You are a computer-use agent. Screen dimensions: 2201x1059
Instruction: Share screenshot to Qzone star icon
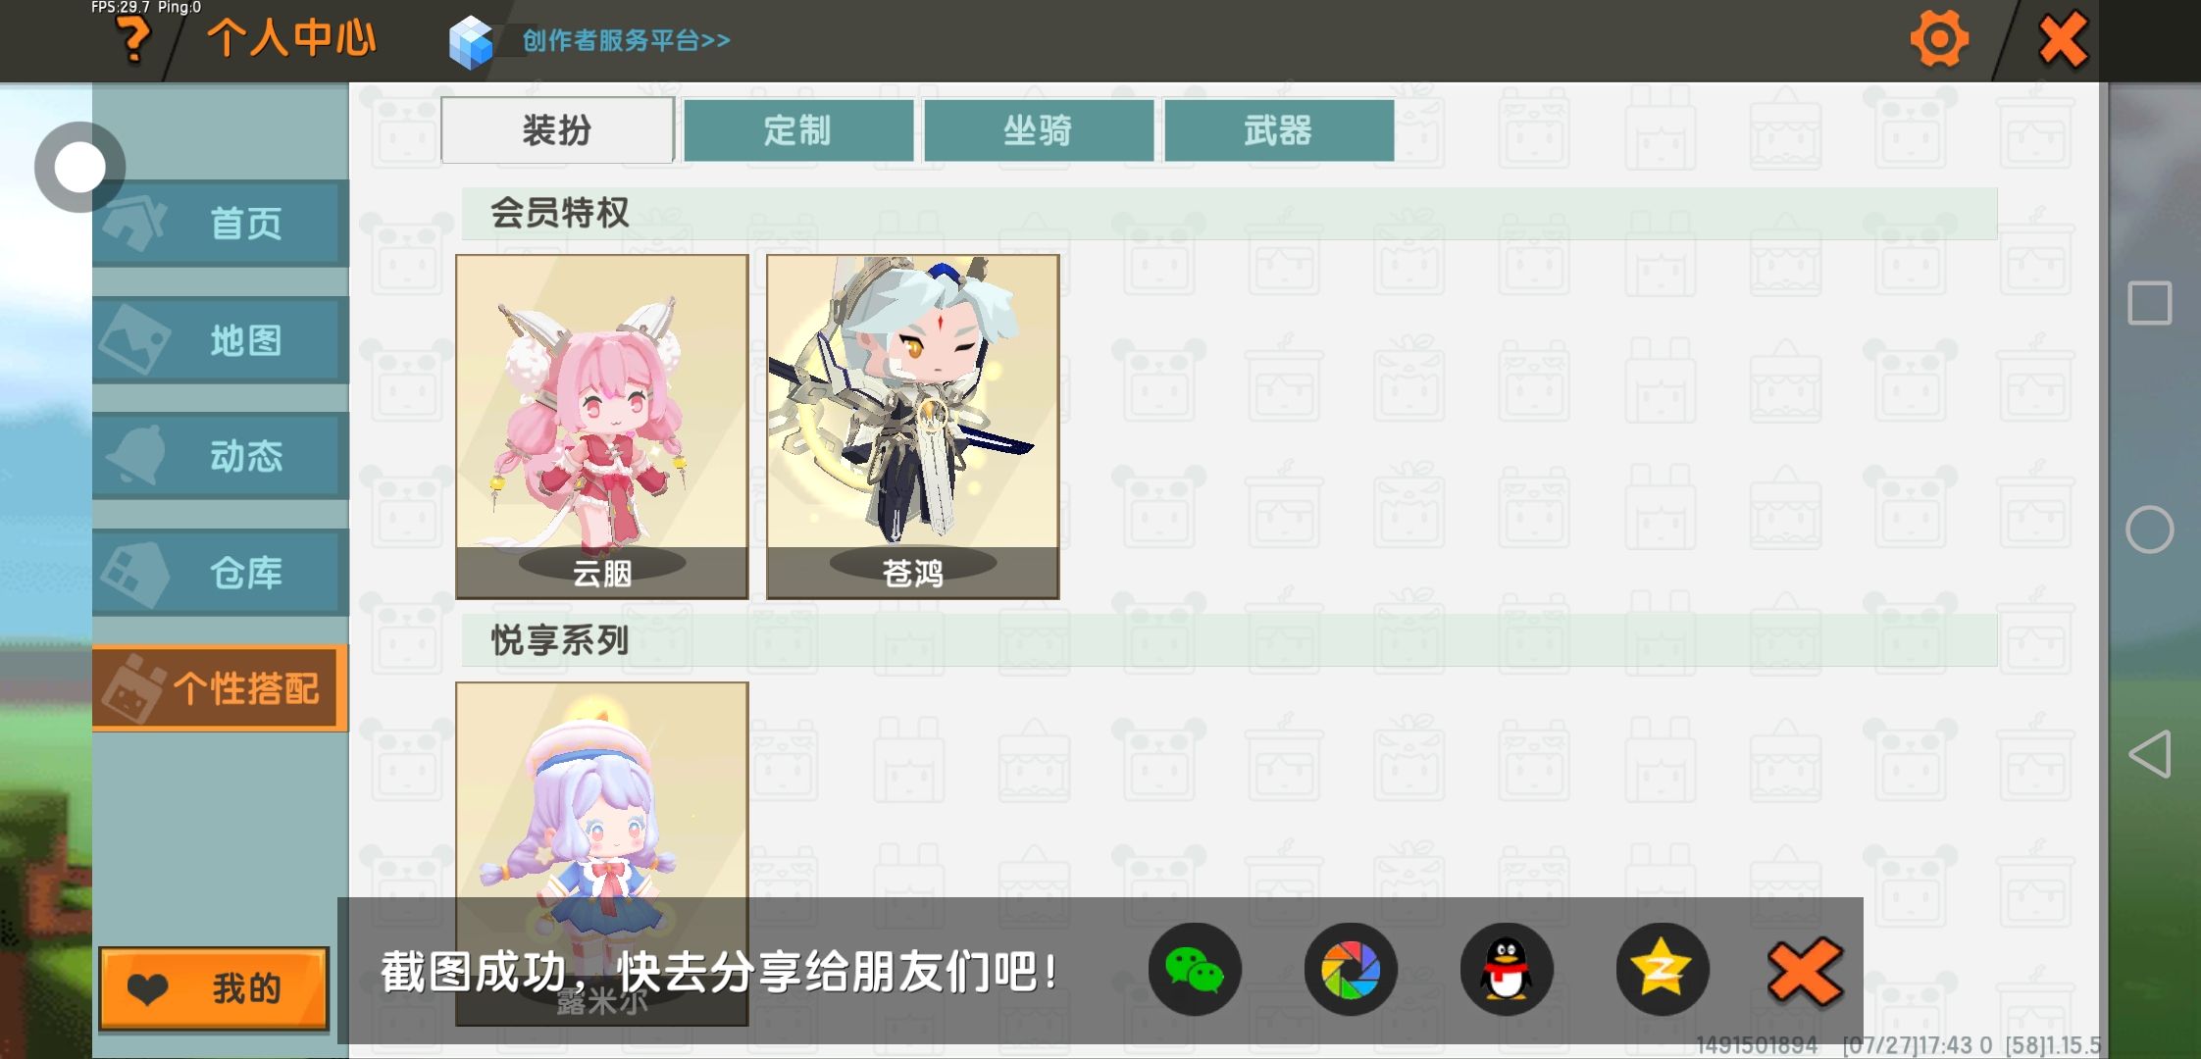(x=1663, y=970)
